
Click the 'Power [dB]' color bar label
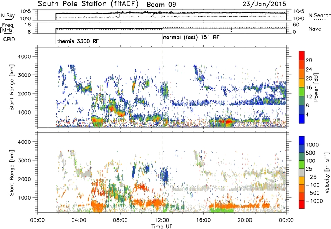pyautogui.click(x=316, y=87)
